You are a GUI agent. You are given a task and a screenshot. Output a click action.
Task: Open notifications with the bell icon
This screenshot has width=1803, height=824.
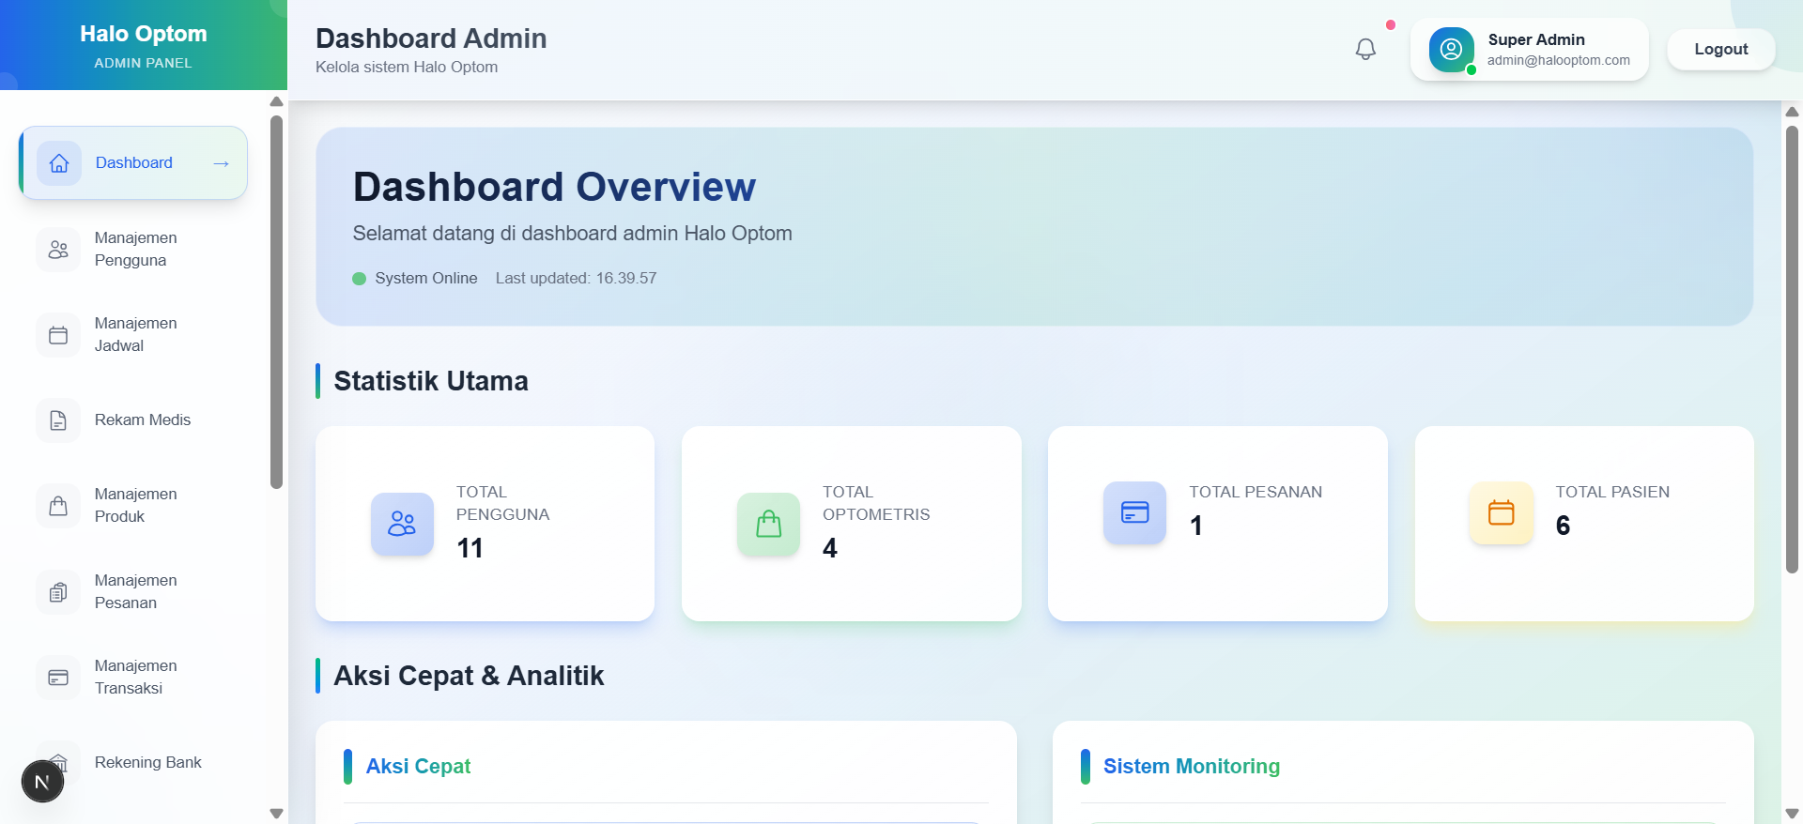(x=1365, y=49)
